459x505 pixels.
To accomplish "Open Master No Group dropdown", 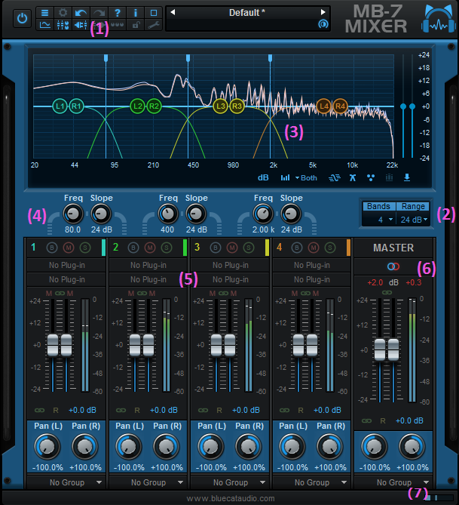I will pyautogui.click(x=393, y=482).
